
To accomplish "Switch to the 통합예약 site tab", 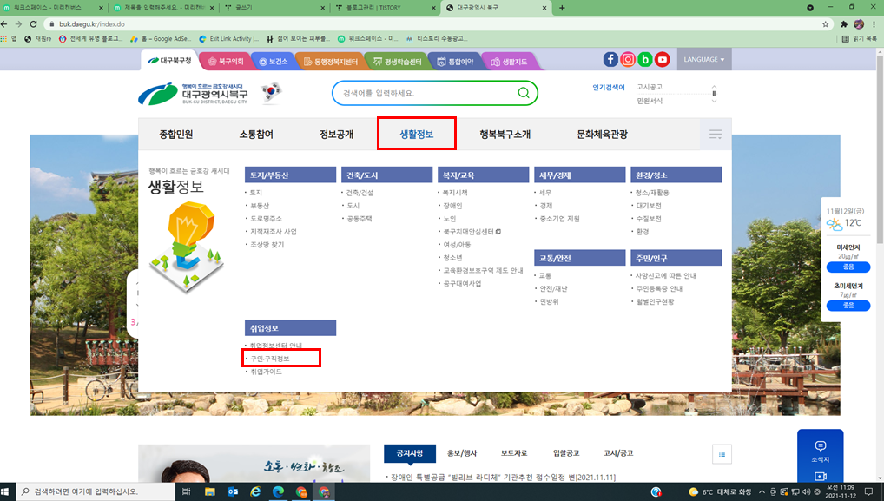I will pyautogui.click(x=455, y=62).
